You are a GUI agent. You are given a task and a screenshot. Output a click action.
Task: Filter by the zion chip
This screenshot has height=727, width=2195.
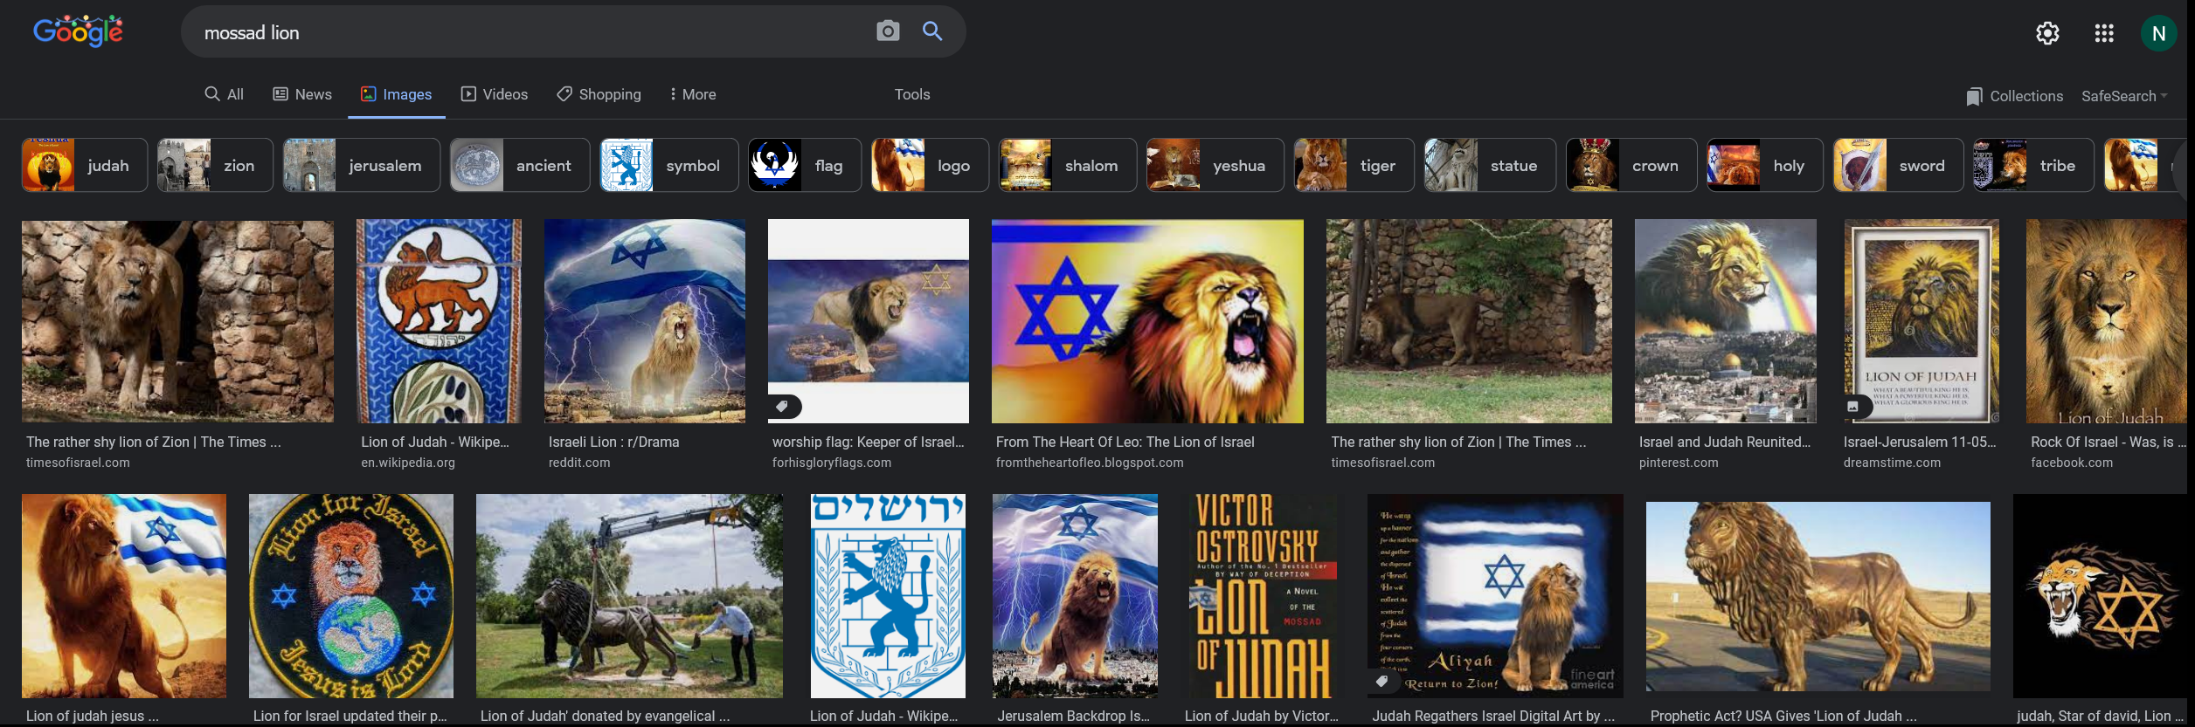tap(215, 165)
